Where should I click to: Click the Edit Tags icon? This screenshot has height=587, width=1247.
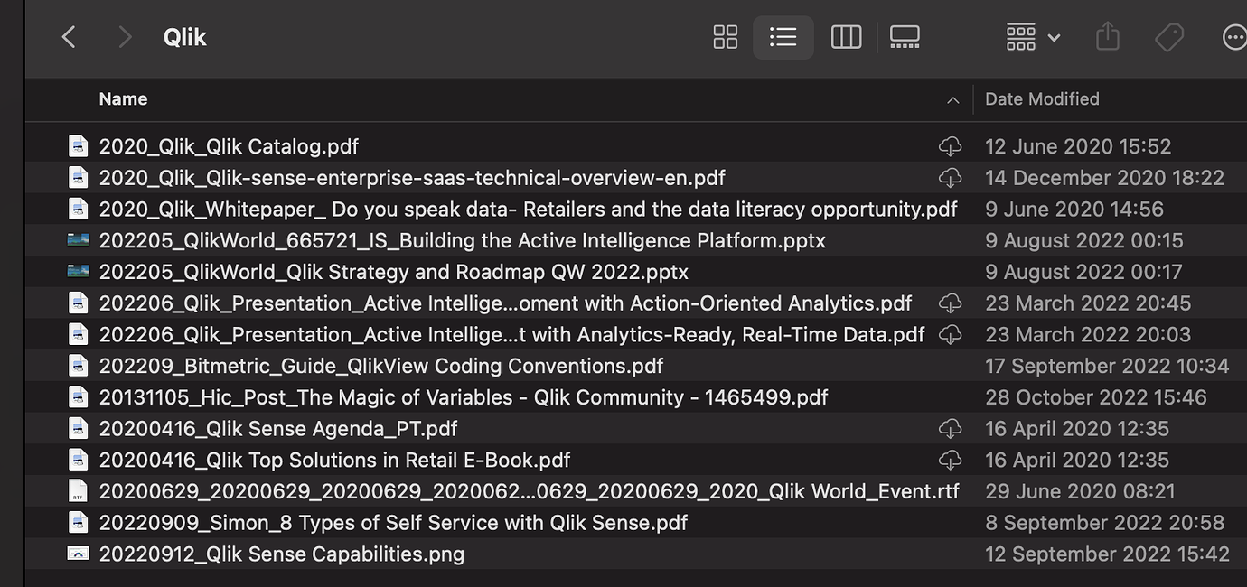pyautogui.click(x=1169, y=37)
